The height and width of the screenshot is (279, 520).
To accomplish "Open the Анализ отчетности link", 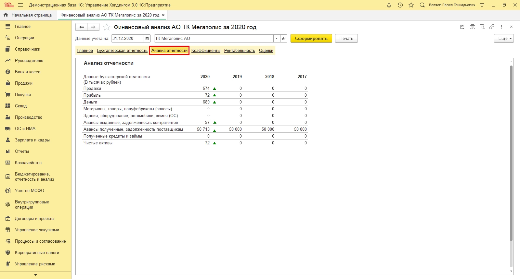I will [169, 51].
